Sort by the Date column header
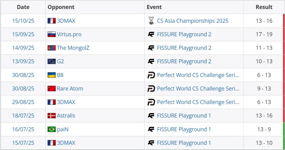The image size is (285, 150). (23, 7)
